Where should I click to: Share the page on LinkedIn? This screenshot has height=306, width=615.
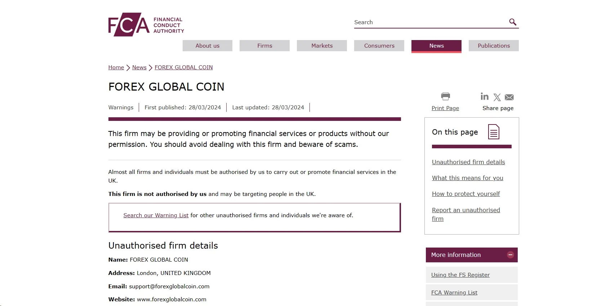pyautogui.click(x=485, y=96)
